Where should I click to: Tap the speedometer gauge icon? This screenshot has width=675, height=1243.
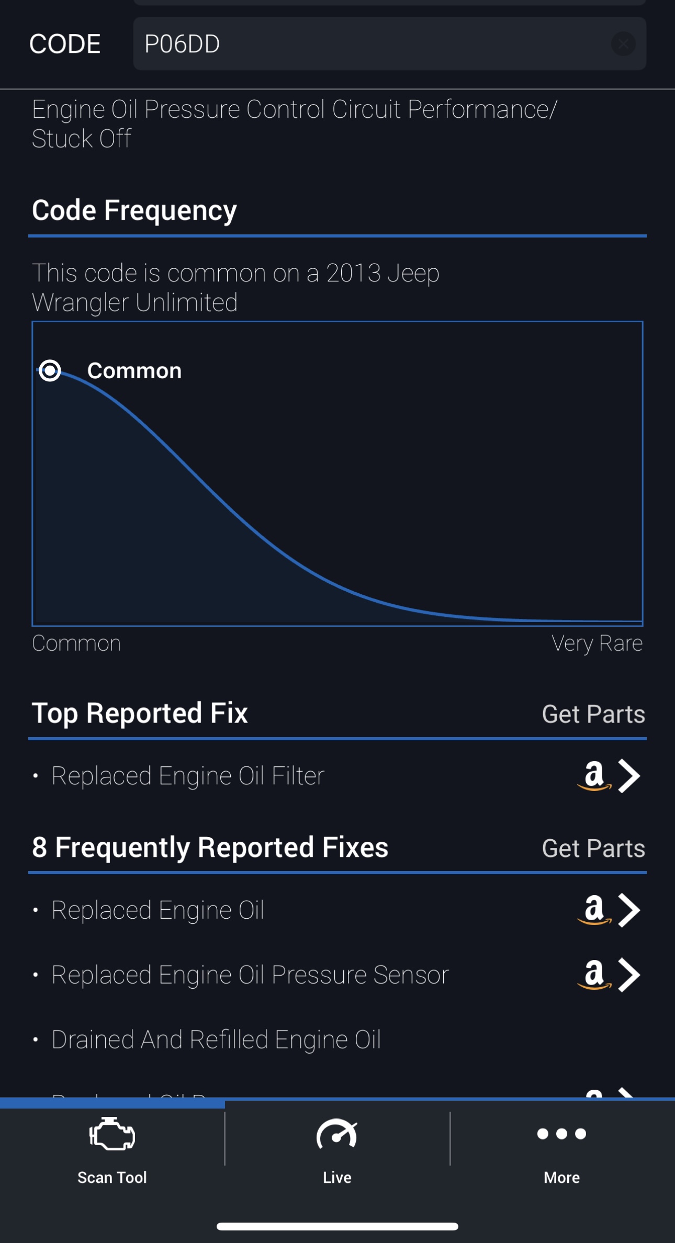click(x=337, y=1134)
